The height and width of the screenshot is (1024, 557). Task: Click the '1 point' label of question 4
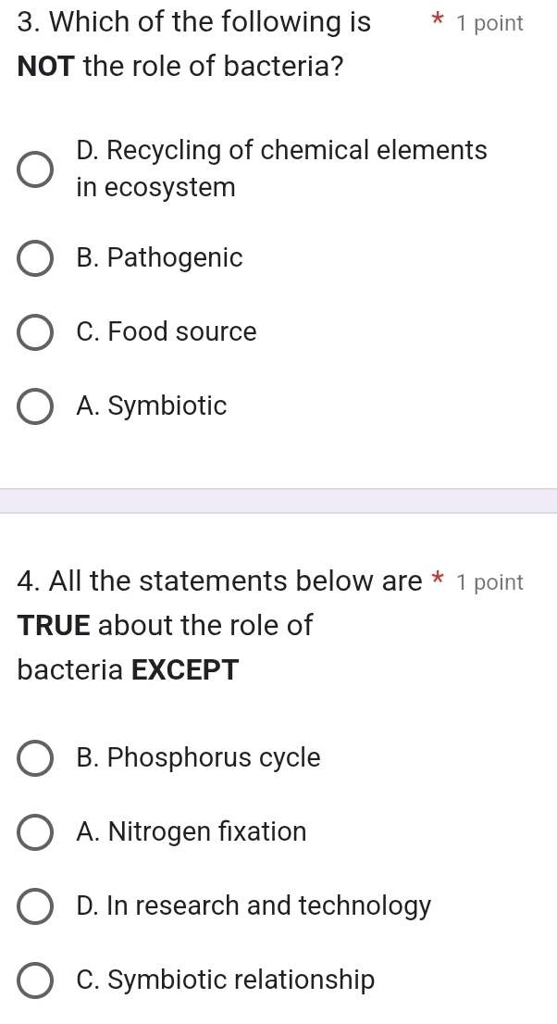pyautogui.click(x=489, y=582)
